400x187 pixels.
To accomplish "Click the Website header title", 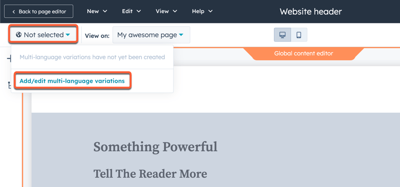I will [x=311, y=12].
